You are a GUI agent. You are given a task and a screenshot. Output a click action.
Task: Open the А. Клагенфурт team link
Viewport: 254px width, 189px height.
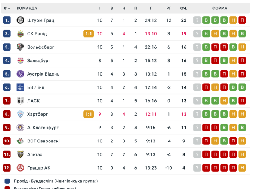coord(43,128)
